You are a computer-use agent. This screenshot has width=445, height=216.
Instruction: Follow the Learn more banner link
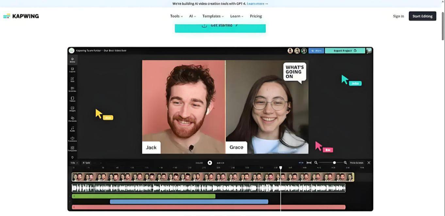point(257,4)
